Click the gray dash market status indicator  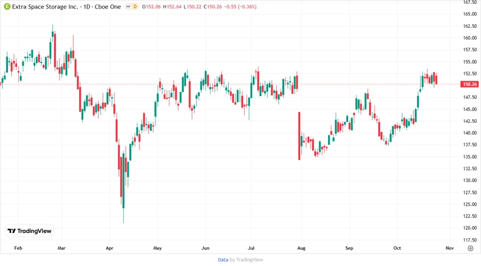point(128,6)
